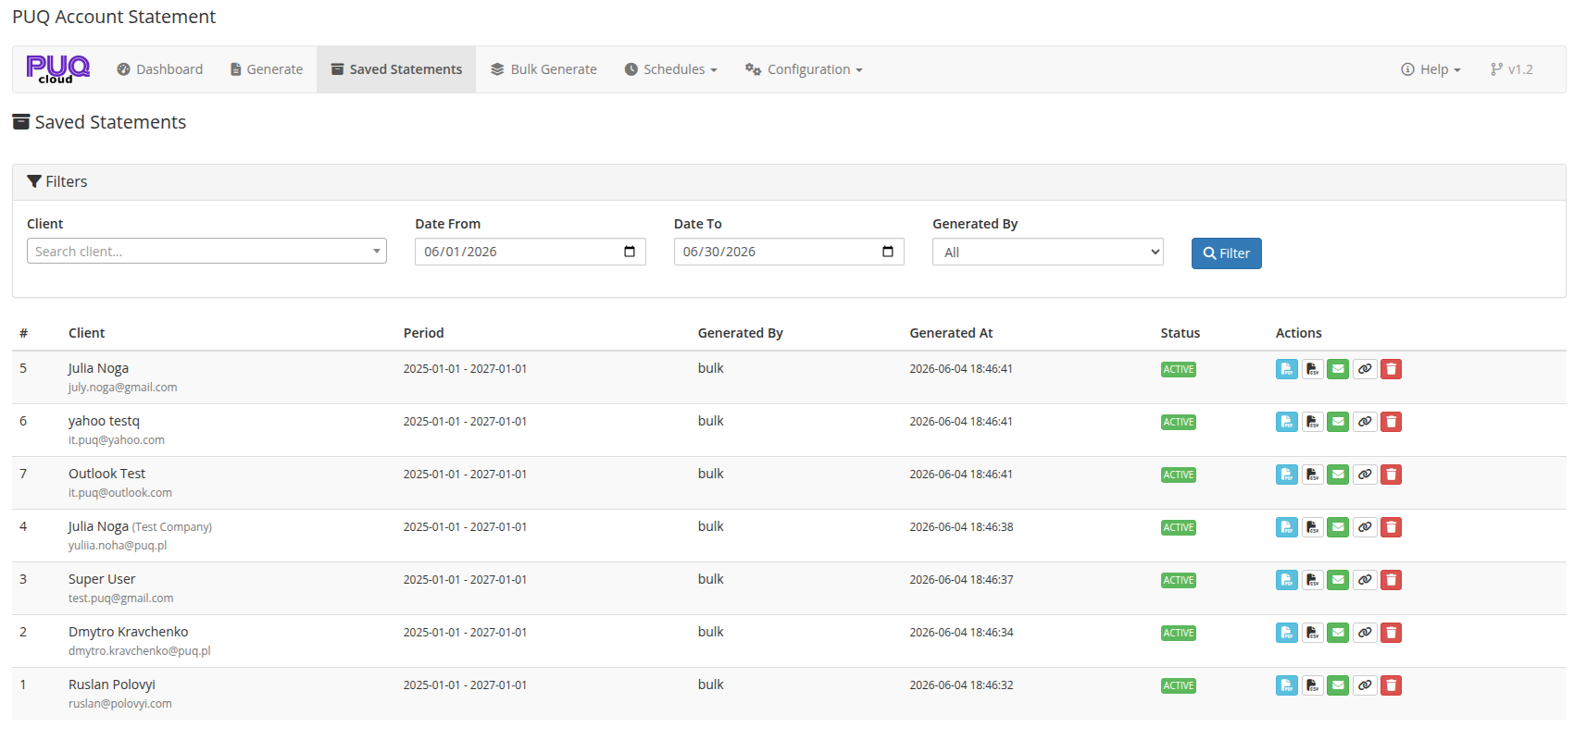
Task: Open the Generate tab
Action: coord(267,69)
